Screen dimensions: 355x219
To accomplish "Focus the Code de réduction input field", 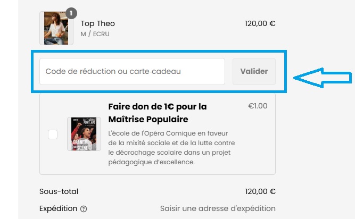I will (132, 71).
